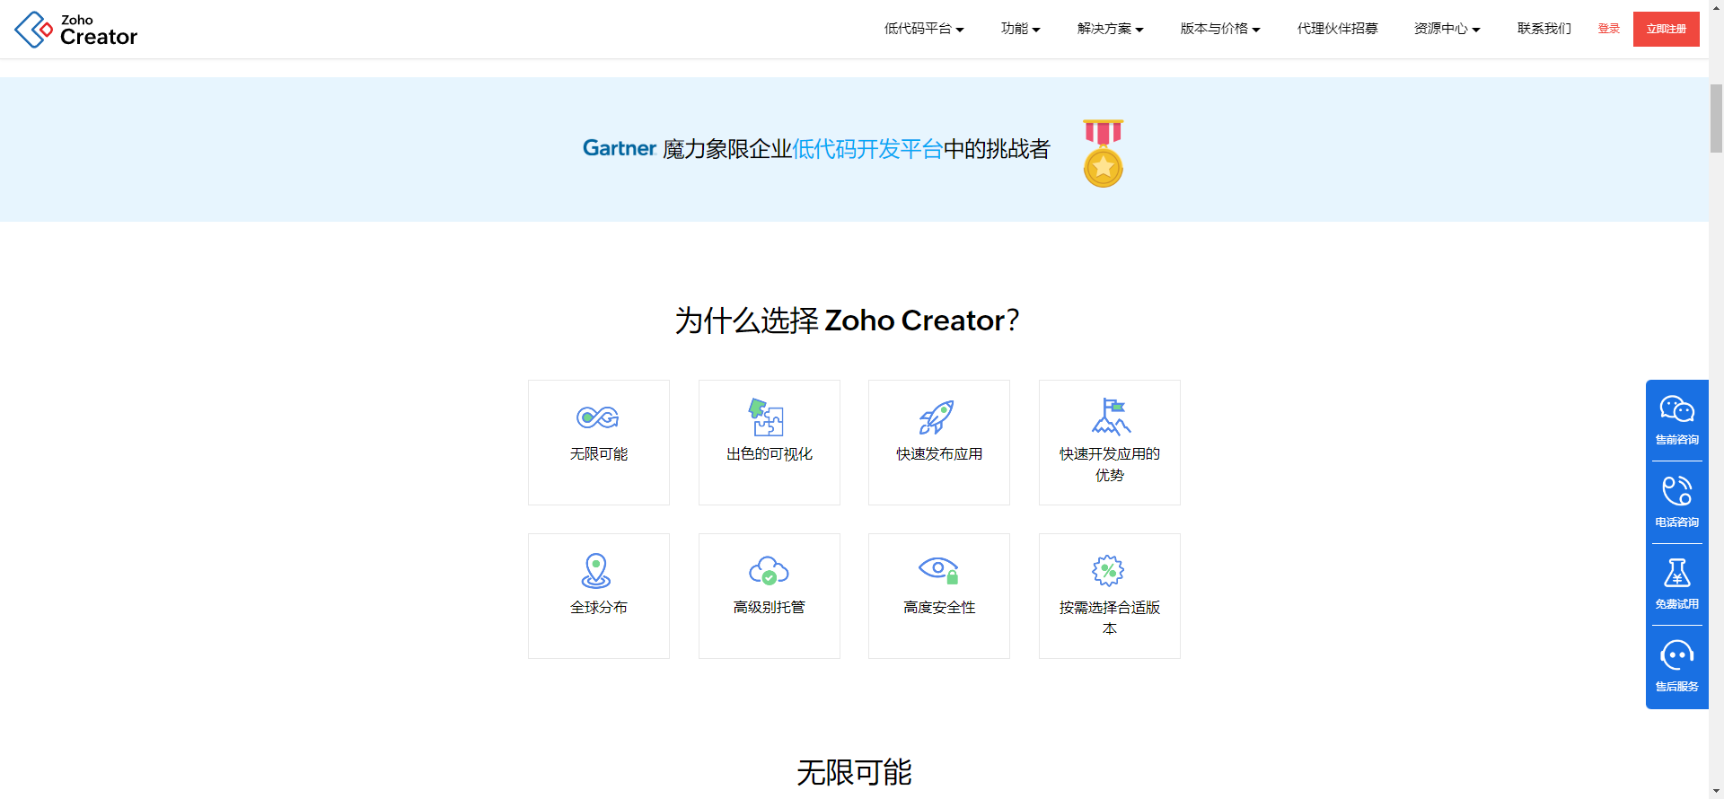Expand the 功能 dropdown menu
1724x799 pixels.
coord(1021,29)
